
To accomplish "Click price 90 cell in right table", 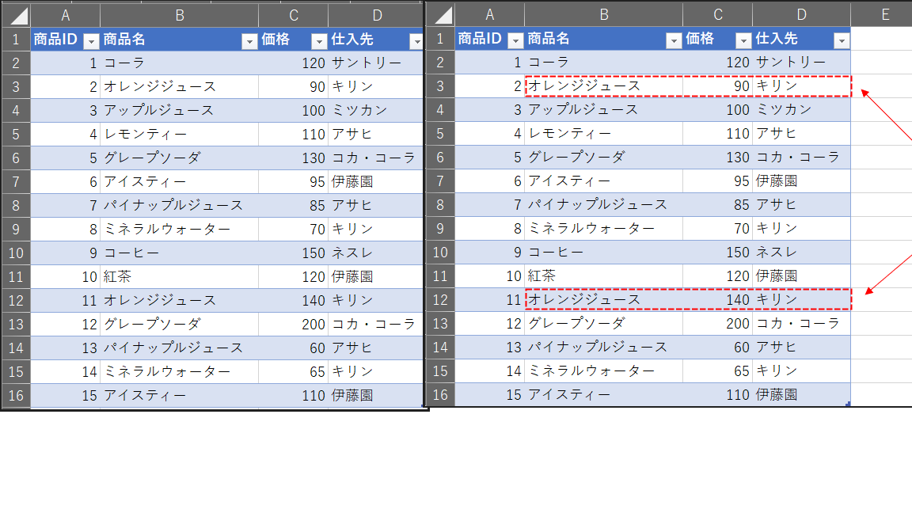I will (x=718, y=86).
